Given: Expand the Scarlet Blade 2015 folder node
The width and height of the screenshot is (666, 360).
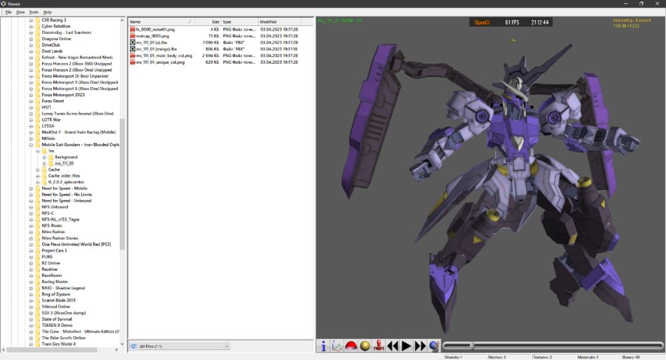Looking at the screenshot, I should coord(31,300).
